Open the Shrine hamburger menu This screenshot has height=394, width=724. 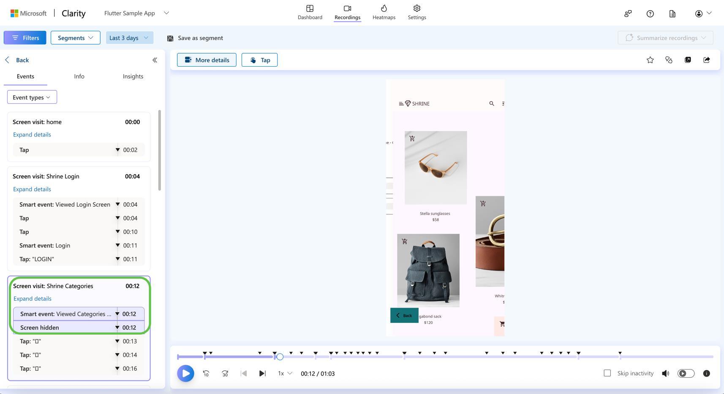pos(401,103)
